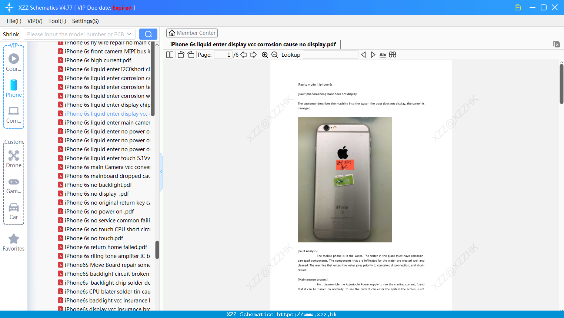Open iPhone6s CPU blater solder tin file

point(104,292)
